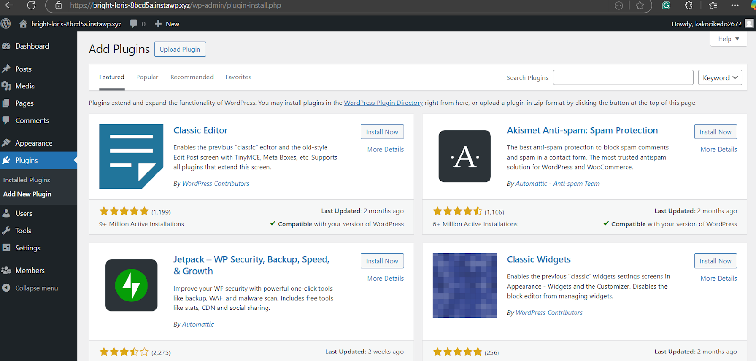This screenshot has height=361, width=756.
Task: Open browser three-dot settings menu
Action: (x=735, y=5)
